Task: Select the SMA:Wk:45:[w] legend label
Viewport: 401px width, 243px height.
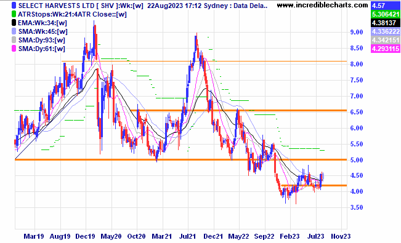Action: pos(43,32)
